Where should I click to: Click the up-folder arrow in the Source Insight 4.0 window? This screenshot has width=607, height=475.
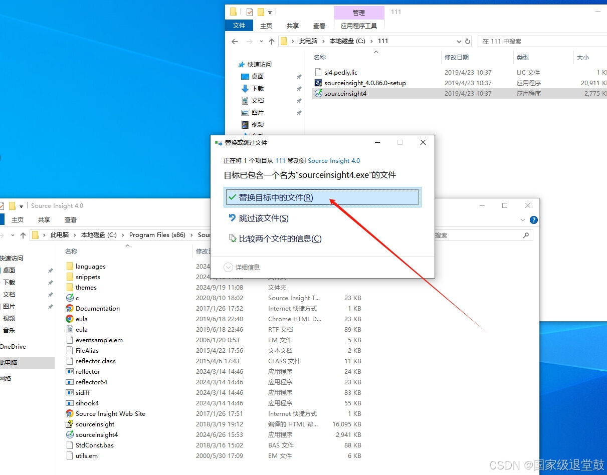[x=23, y=235]
